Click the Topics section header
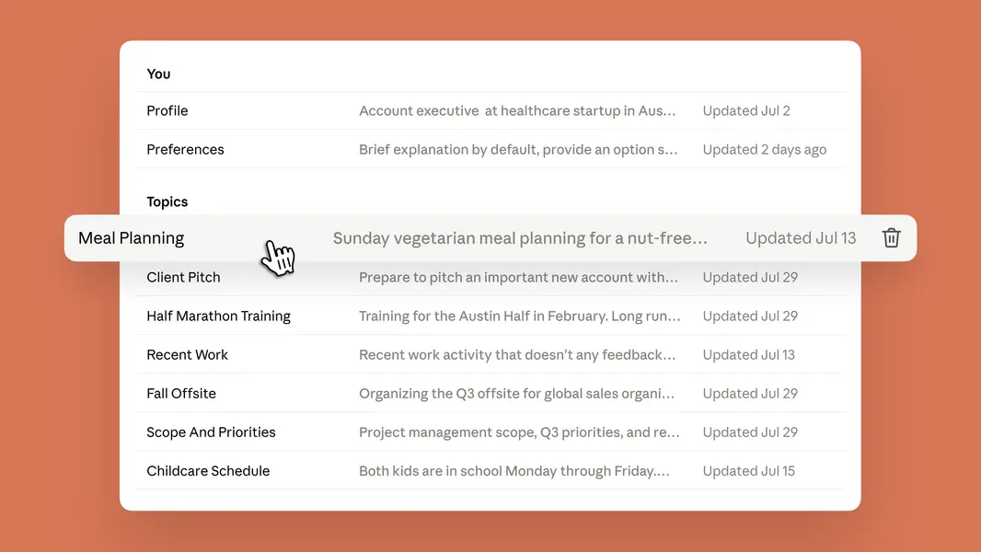The image size is (981, 552). click(167, 201)
